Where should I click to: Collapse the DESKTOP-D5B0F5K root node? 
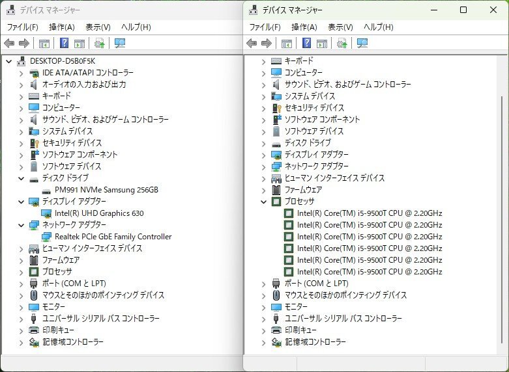pos(8,61)
